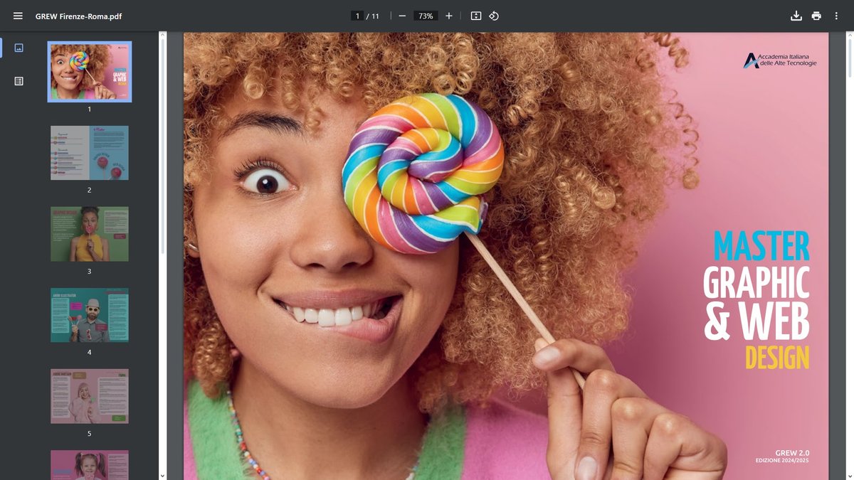Switch to thumbnails view in sidebar
This screenshot has height=480, width=854.
click(x=19, y=48)
